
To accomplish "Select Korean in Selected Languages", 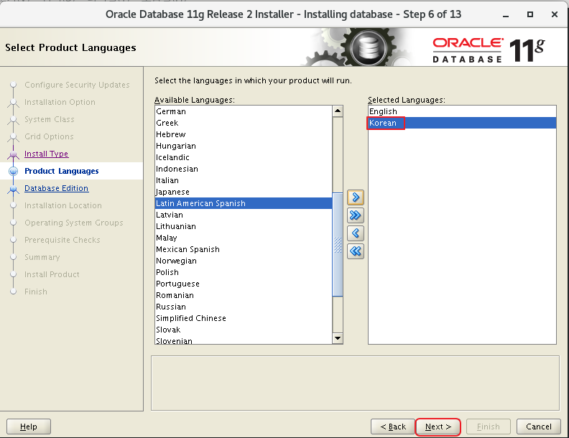I will [x=462, y=123].
